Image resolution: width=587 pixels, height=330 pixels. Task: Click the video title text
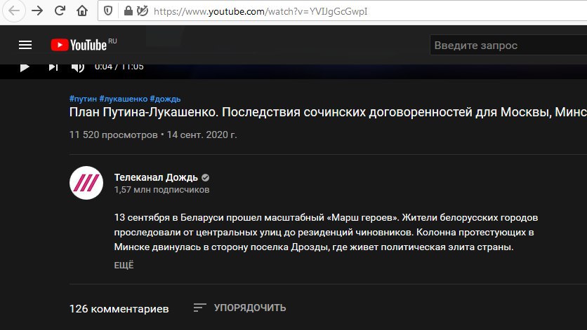328,112
